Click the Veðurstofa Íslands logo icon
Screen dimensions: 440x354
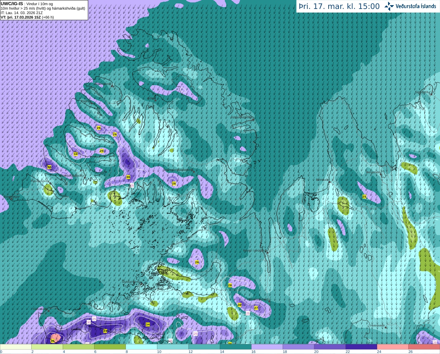[389, 6]
